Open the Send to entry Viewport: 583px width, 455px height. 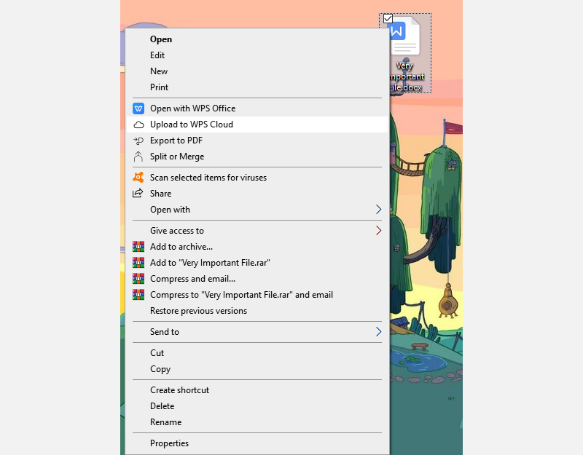257,332
